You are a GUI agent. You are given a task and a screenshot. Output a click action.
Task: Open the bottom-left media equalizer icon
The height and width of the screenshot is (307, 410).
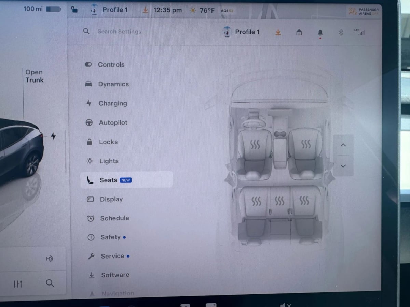(x=18, y=283)
